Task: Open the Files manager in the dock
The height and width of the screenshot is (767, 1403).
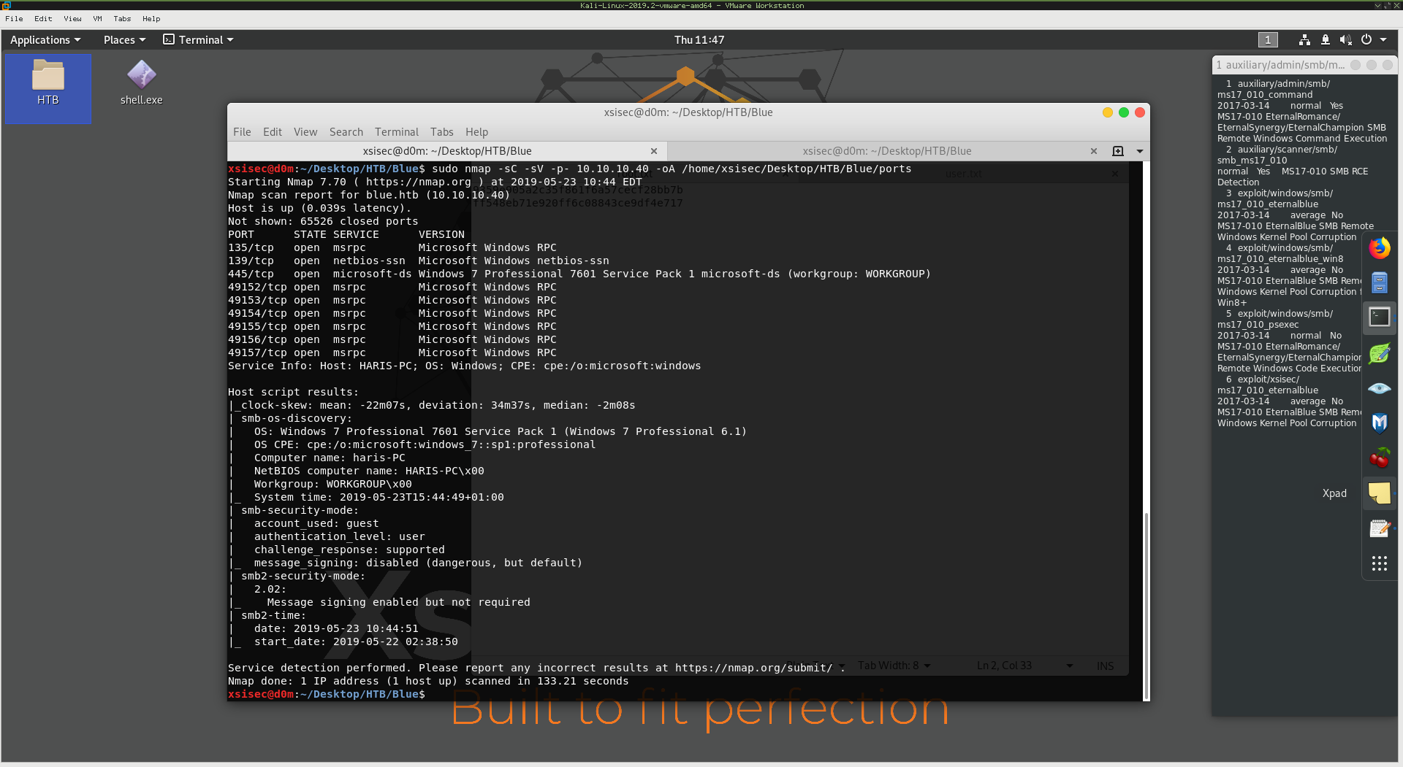Action: [x=1380, y=282]
